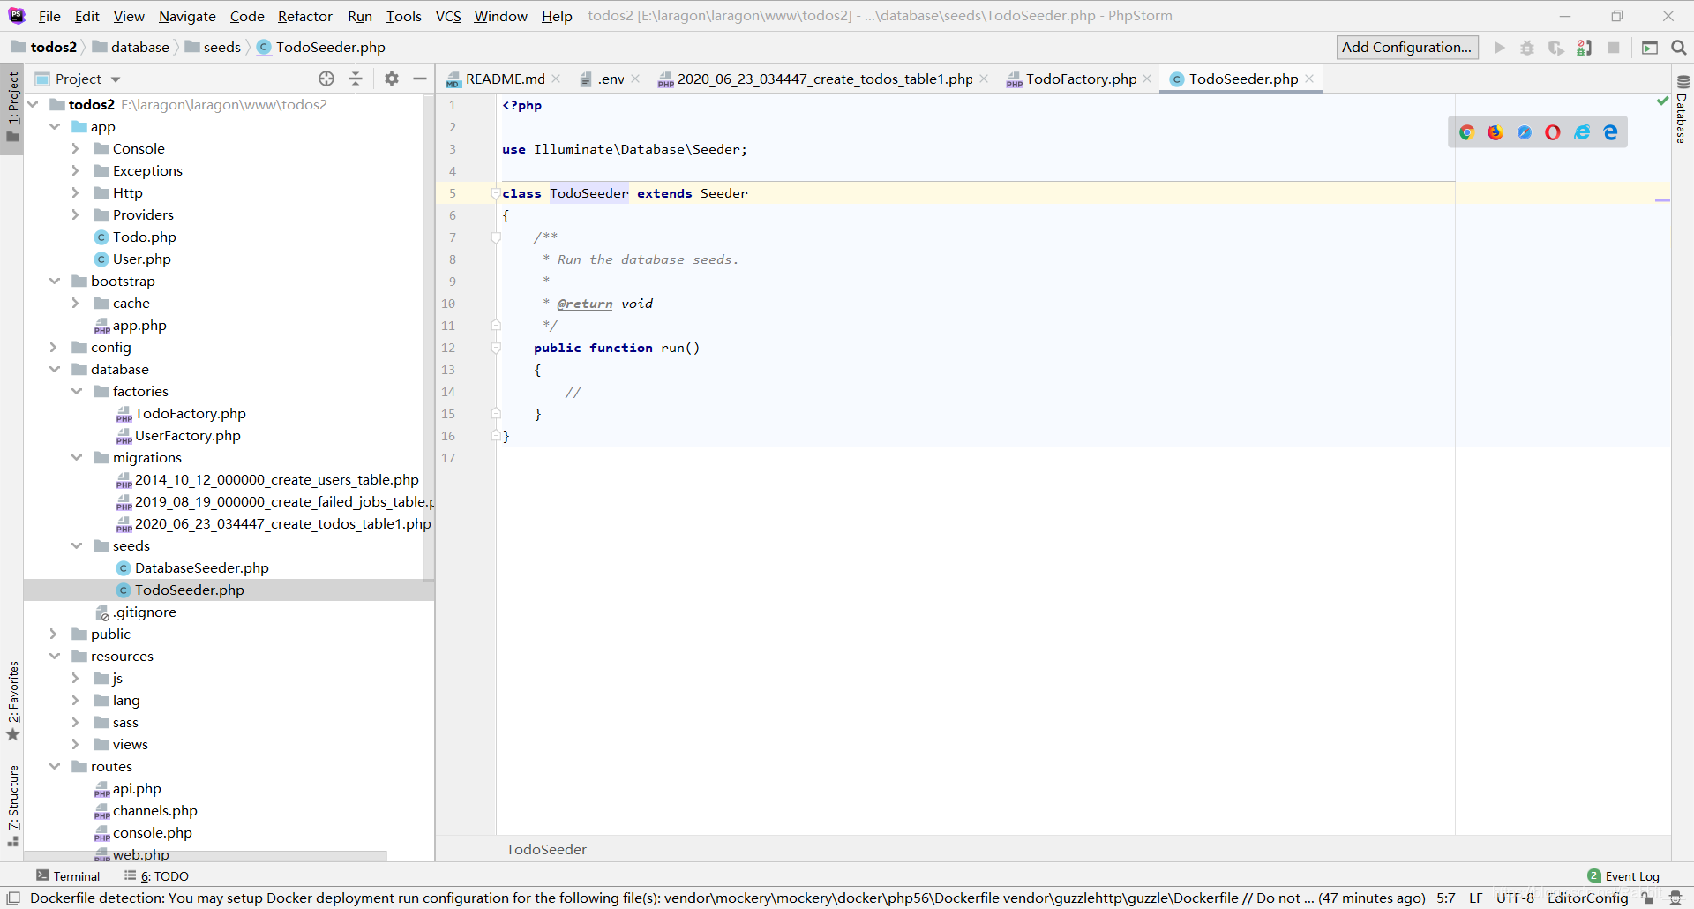Image resolution: width=1694 pixels, height=909 pixels.
Task: Click the tool windows quick access icon in status bar
Action: [x=13, y=898]
